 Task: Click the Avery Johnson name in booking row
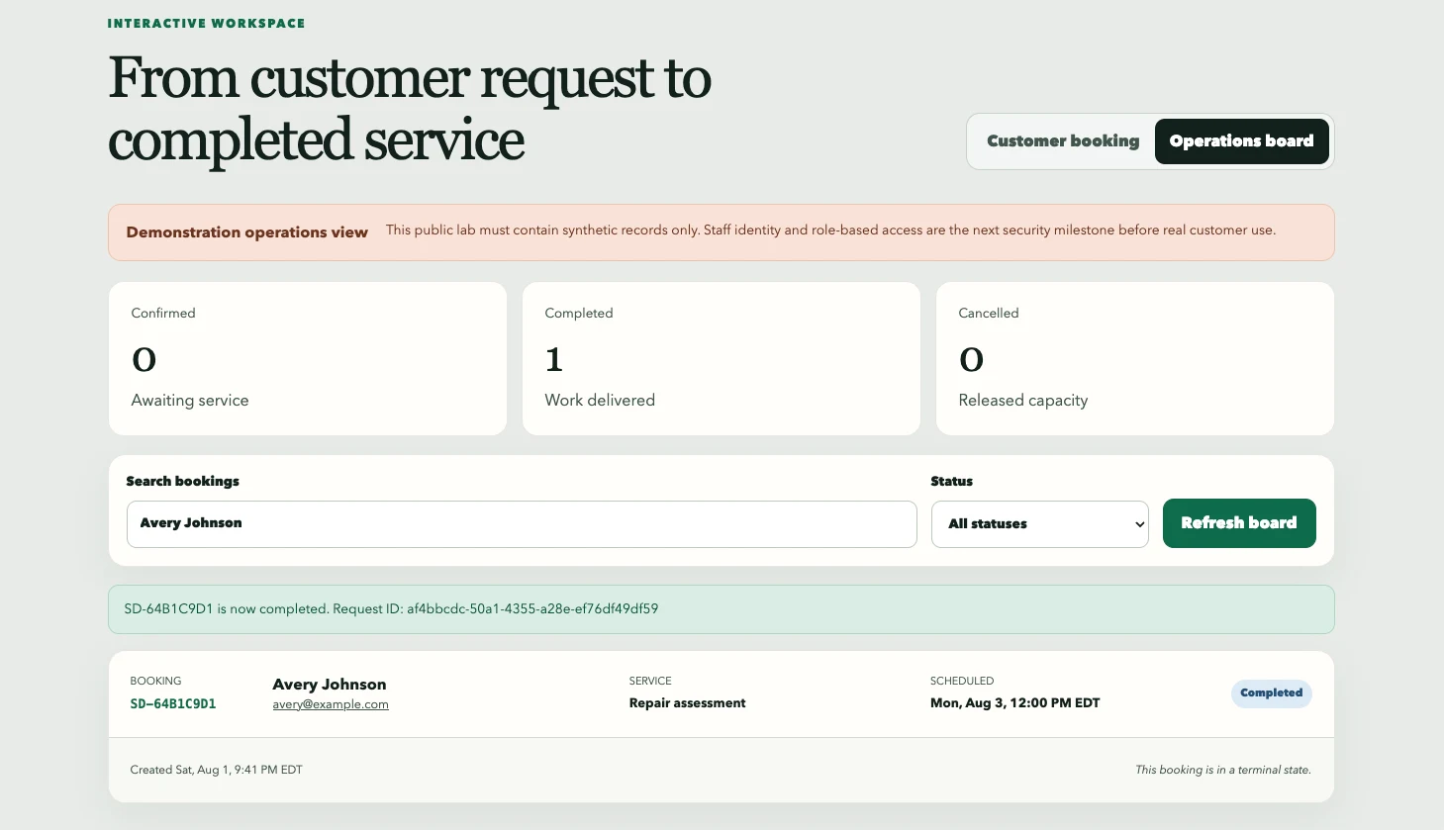[x=330, y=685]
